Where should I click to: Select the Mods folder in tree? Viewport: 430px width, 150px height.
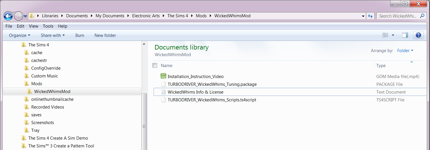pos(37,84)
